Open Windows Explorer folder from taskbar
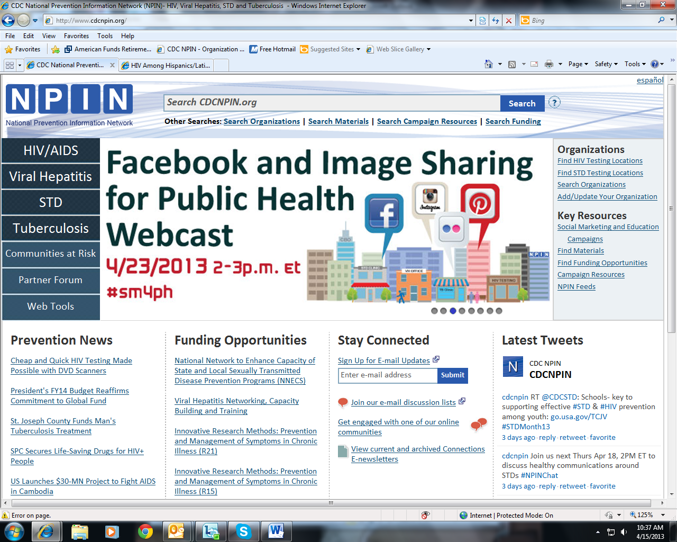 click(79, 531)
